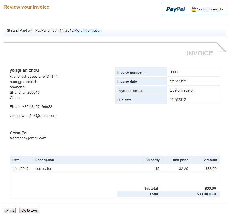Viewport: 235px width, 215px height.
Task: Click the folded page corner graphic
Action: pos(221,47)
